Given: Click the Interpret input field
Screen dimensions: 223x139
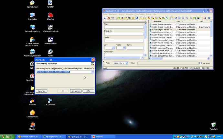Looking at the screenshot, I should point(124,34).
